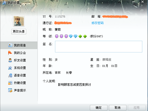The height and width of the screenshot is (111, 148).
Task: Click the 修改密码 link
Action: coord(97,23)
